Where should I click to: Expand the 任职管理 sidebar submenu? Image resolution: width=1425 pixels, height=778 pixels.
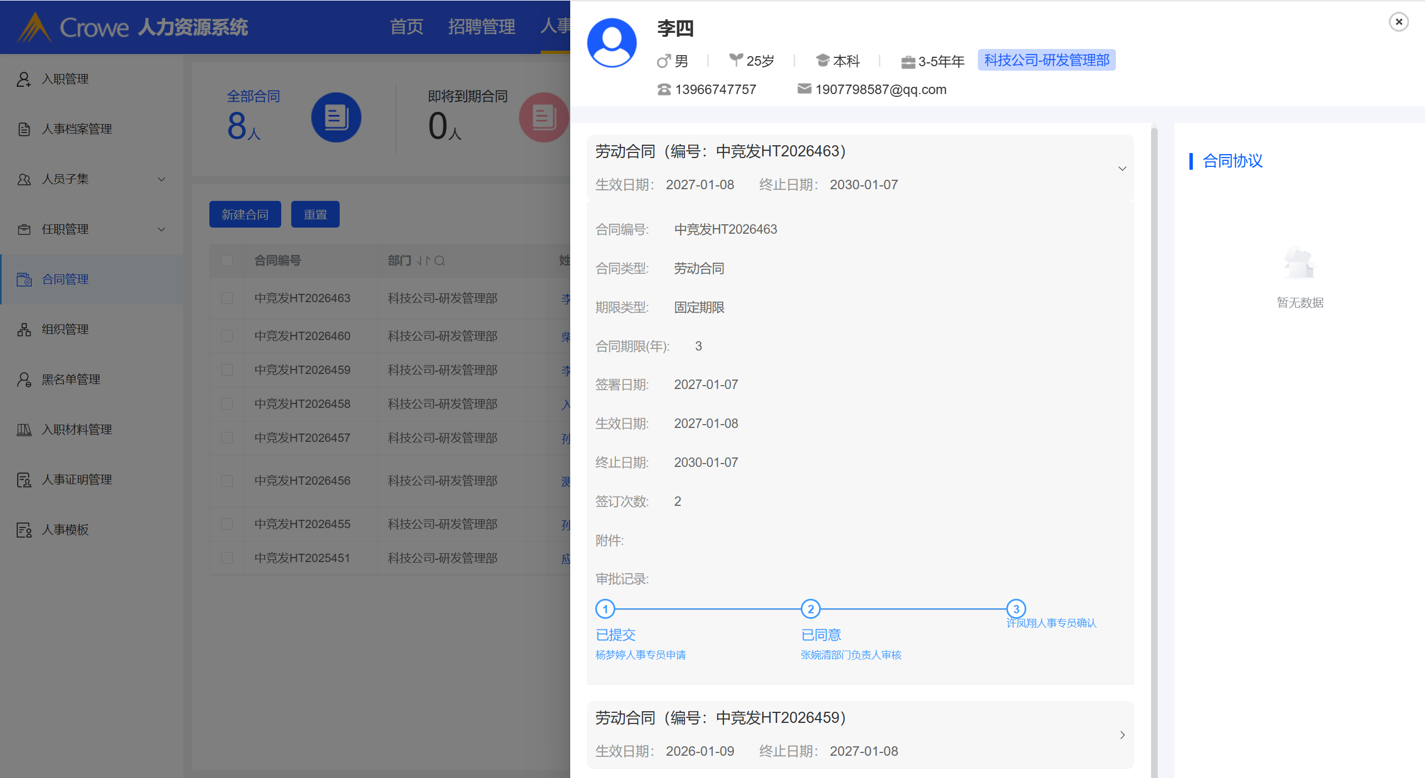coord(161,229)
